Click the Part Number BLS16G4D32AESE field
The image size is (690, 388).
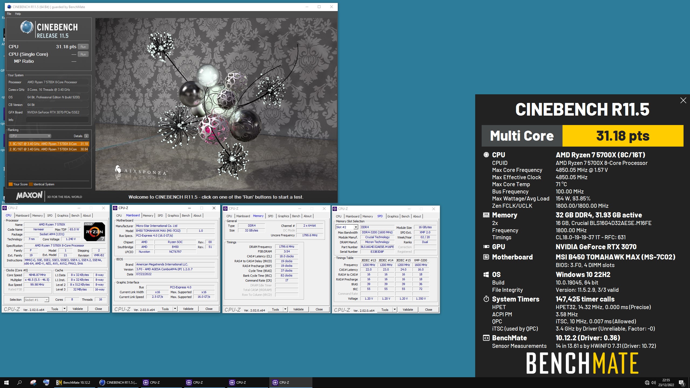(x=377, y=247)
